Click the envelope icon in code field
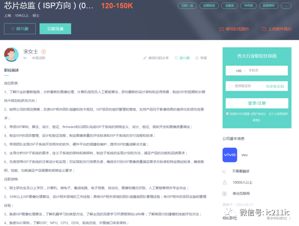Screen dimensions: 299x226 click(x=230, y=86)
